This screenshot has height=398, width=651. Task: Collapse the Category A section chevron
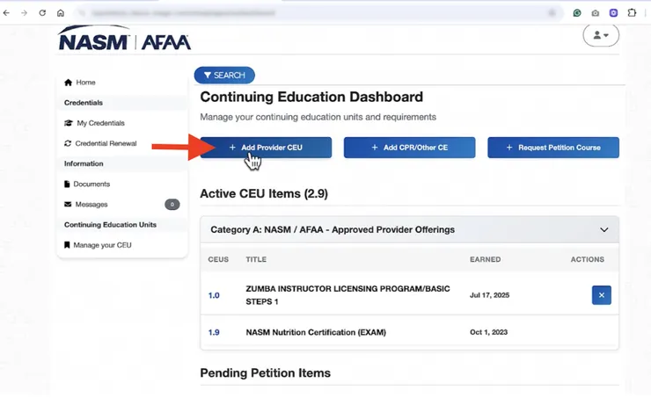pyautogui.click(x=603, y=230)
